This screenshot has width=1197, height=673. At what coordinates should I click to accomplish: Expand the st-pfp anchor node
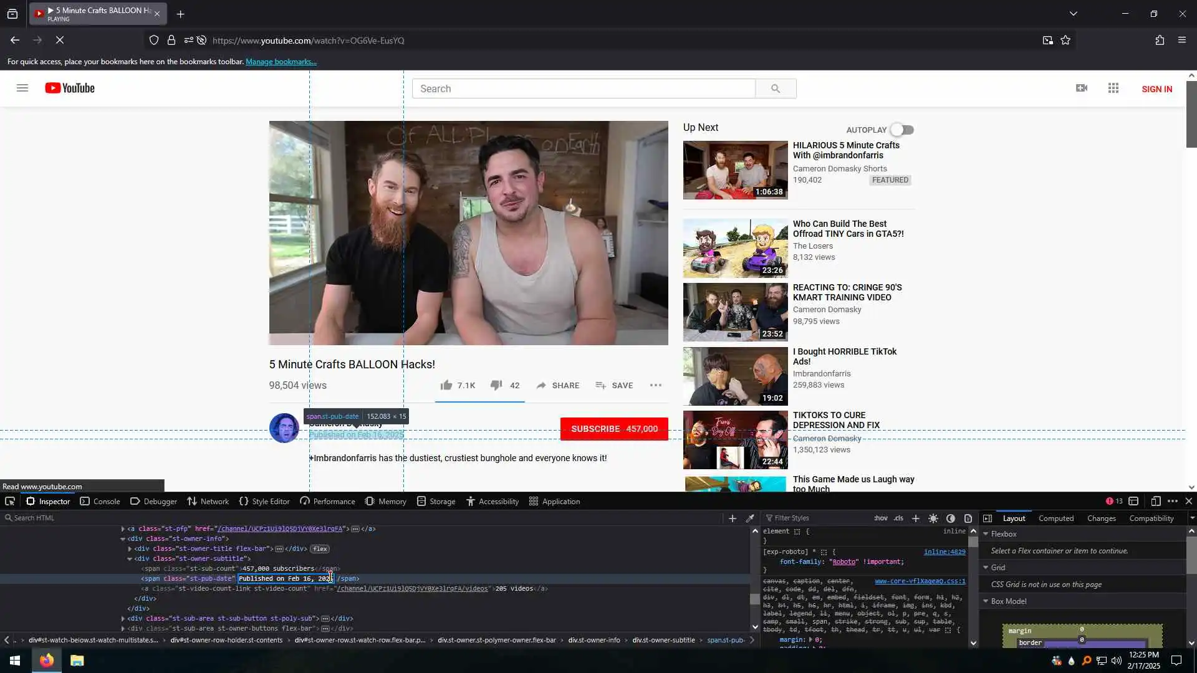coord(123,529)
